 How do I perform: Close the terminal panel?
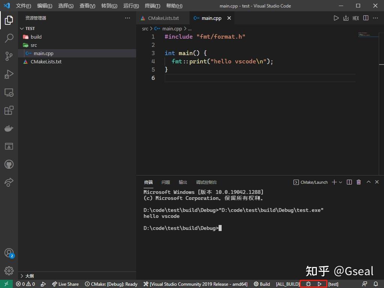coord(377,182)
